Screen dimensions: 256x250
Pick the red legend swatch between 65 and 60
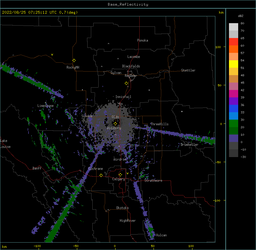[x=233, y=42]
